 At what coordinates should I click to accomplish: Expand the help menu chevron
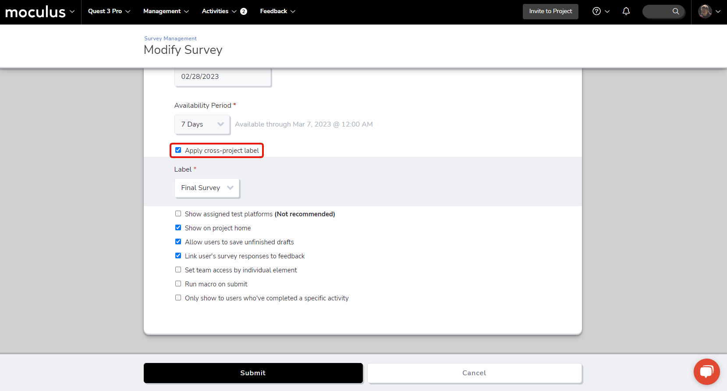607,11
